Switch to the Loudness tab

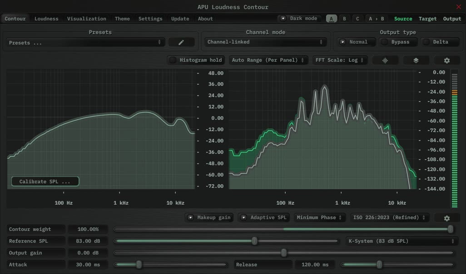(x=46, y=19)
